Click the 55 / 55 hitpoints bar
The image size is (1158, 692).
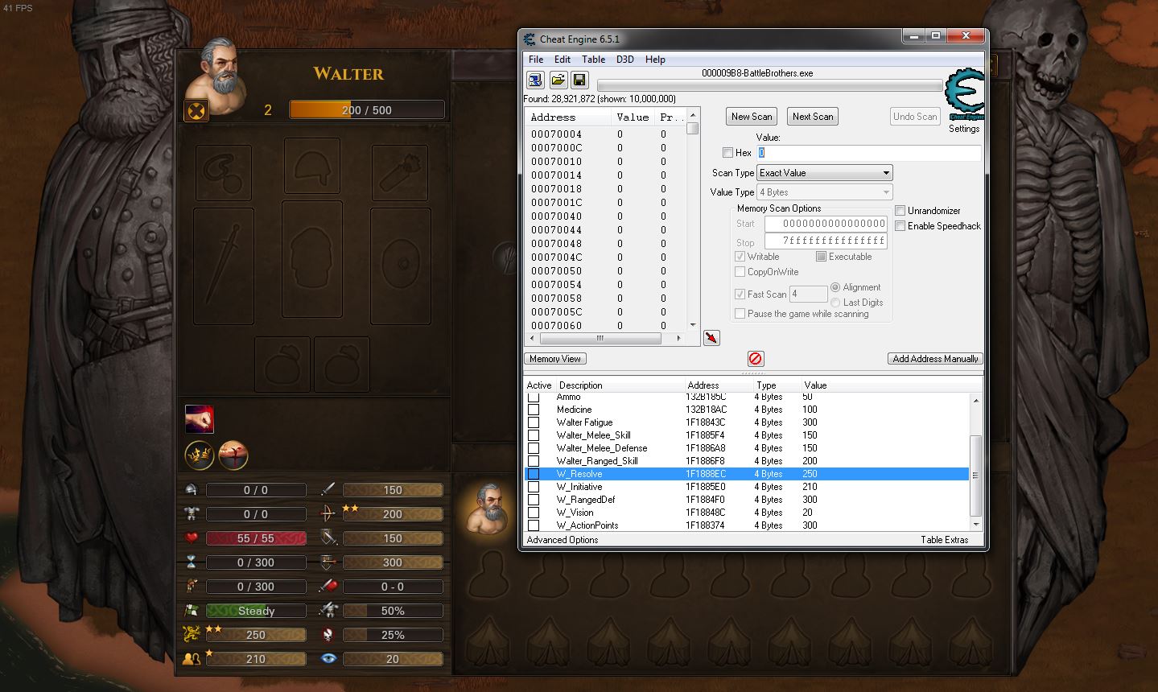tap(256, 538)
